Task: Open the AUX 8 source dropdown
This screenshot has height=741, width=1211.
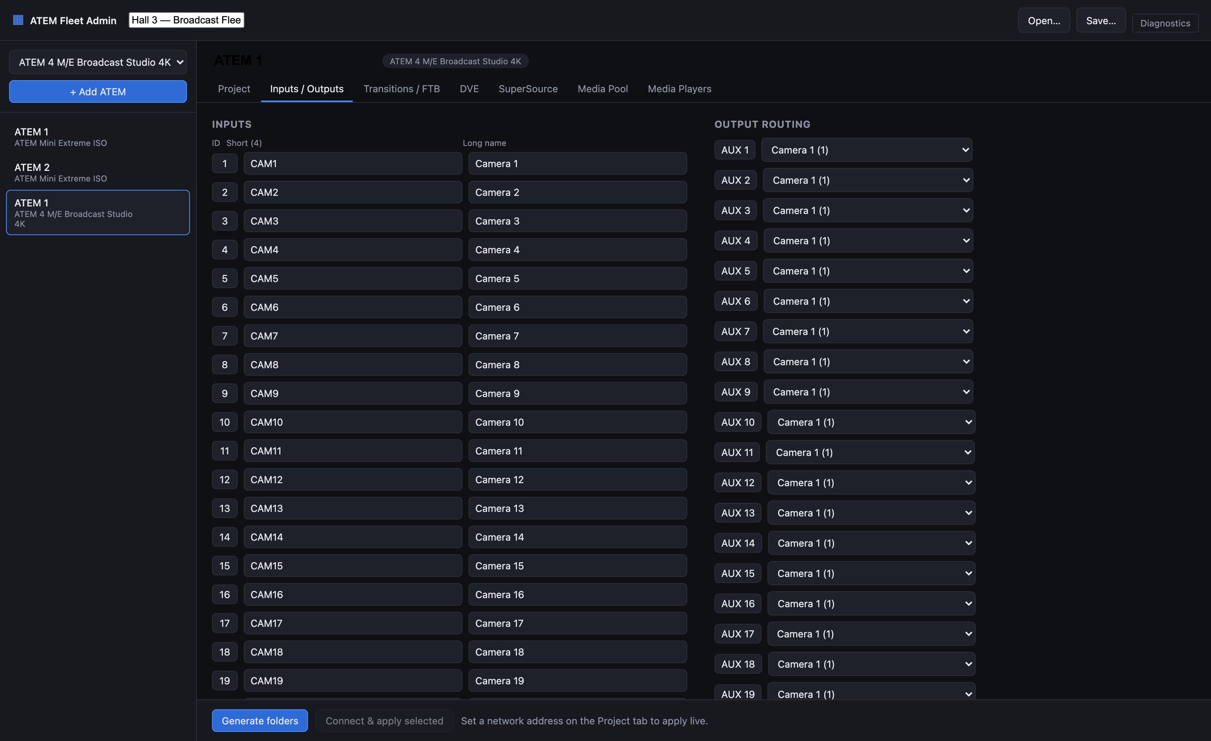Action: 868,362
